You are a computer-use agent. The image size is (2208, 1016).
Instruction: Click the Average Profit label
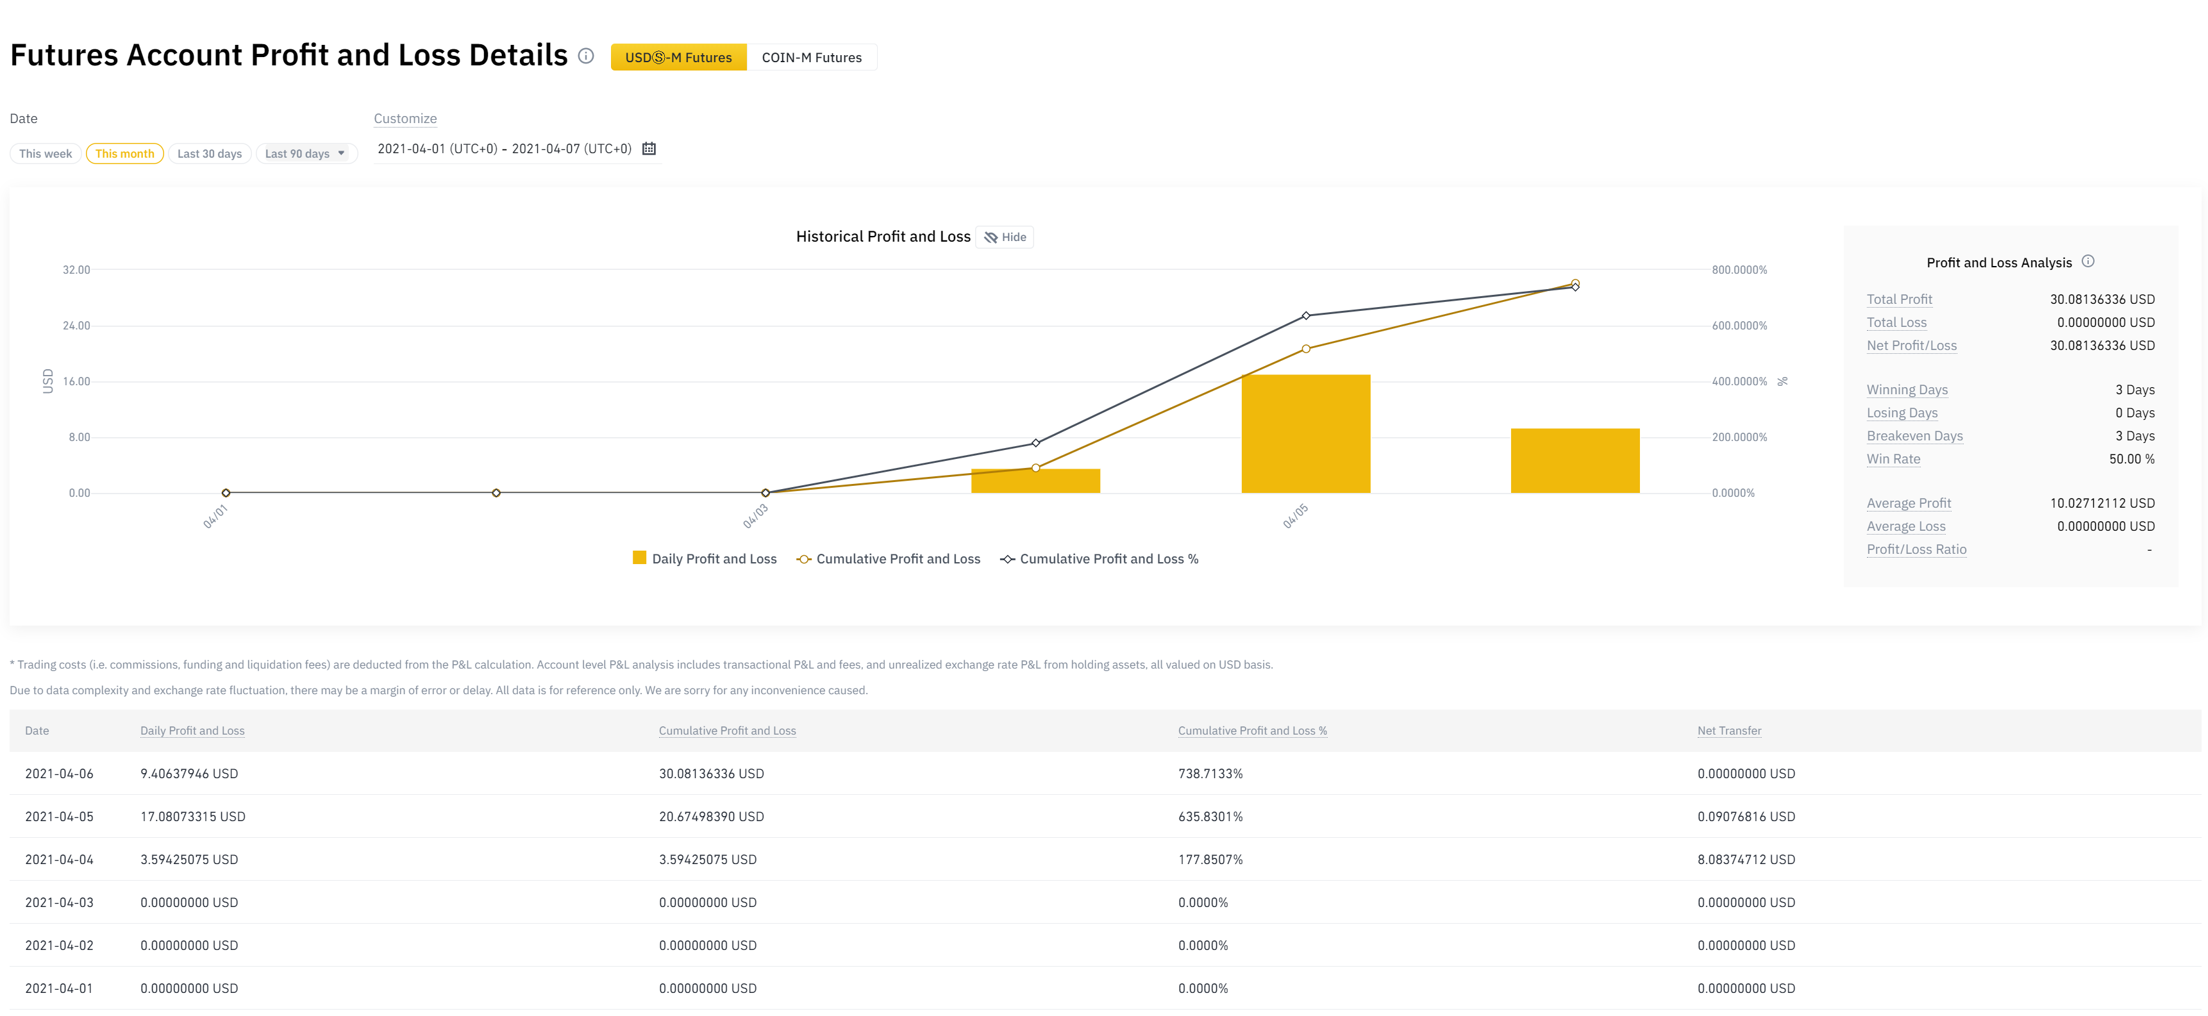click(1908, 503)
